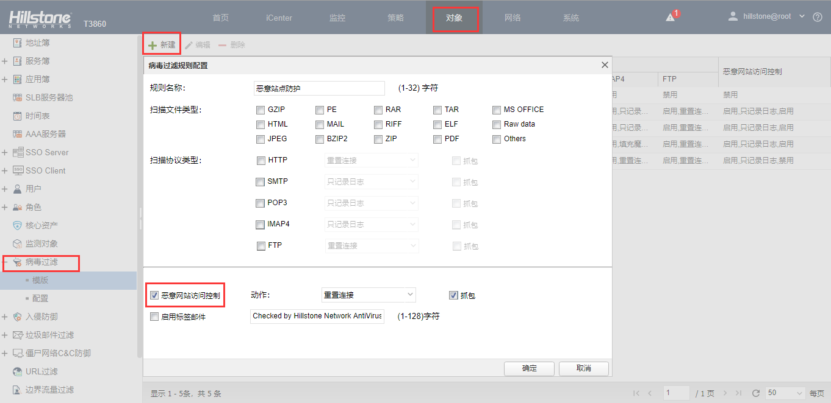Screen dimensions: 831x403
Task: Click the 入侵防御 icon
Action: (x=17, y=317)
